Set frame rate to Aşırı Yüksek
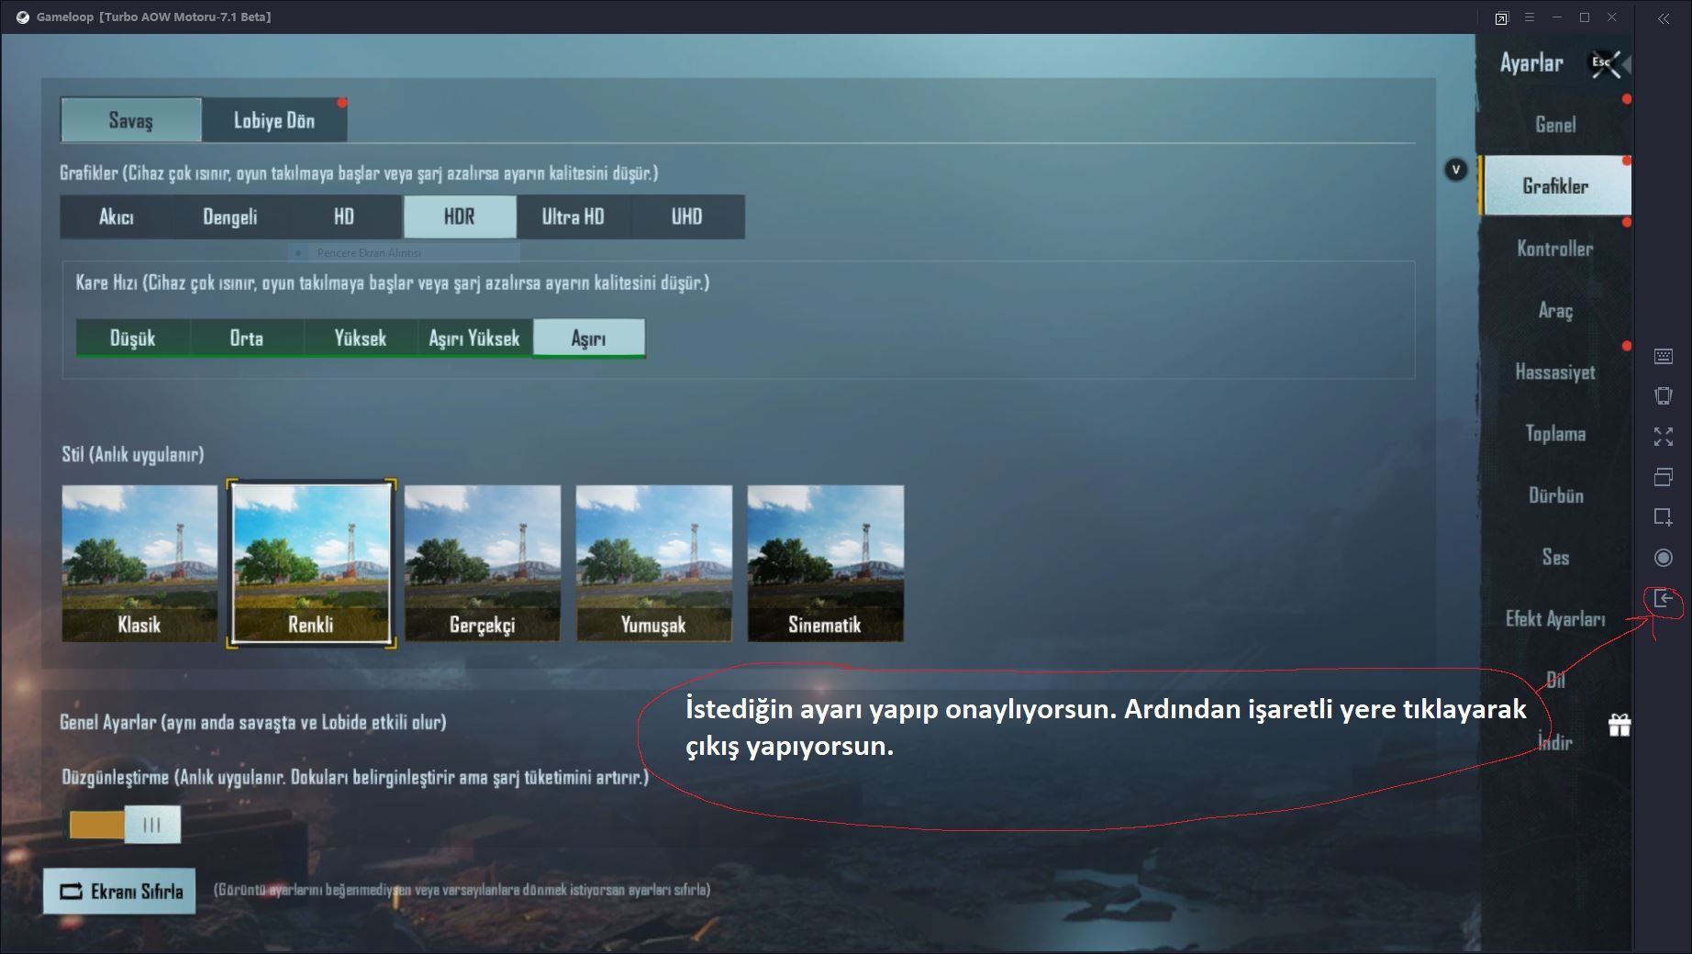 (x=474, y=338)
